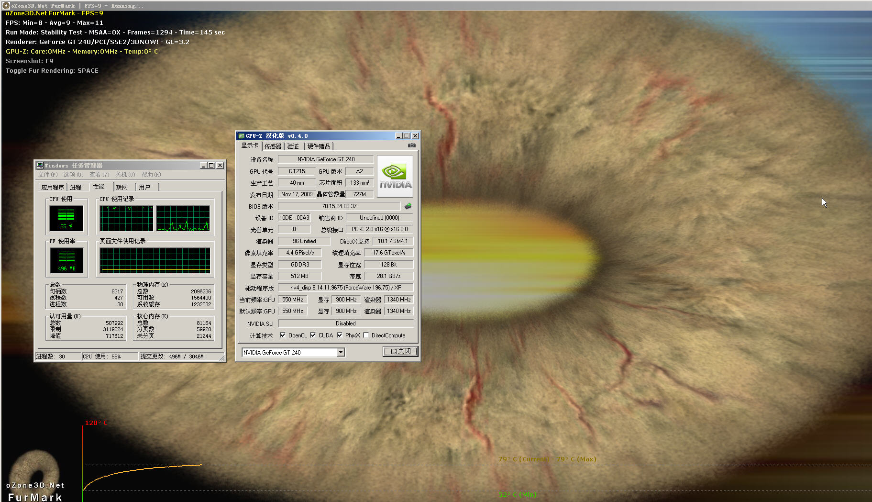
Task: Click the 设备名称 field NVIDIA GeForce GT 240
Action: (x=326, y=159)
